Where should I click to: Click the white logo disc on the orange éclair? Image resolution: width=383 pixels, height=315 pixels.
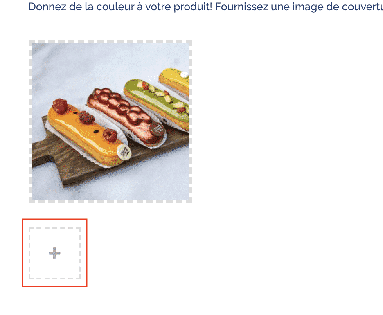[x=124, y=152]
